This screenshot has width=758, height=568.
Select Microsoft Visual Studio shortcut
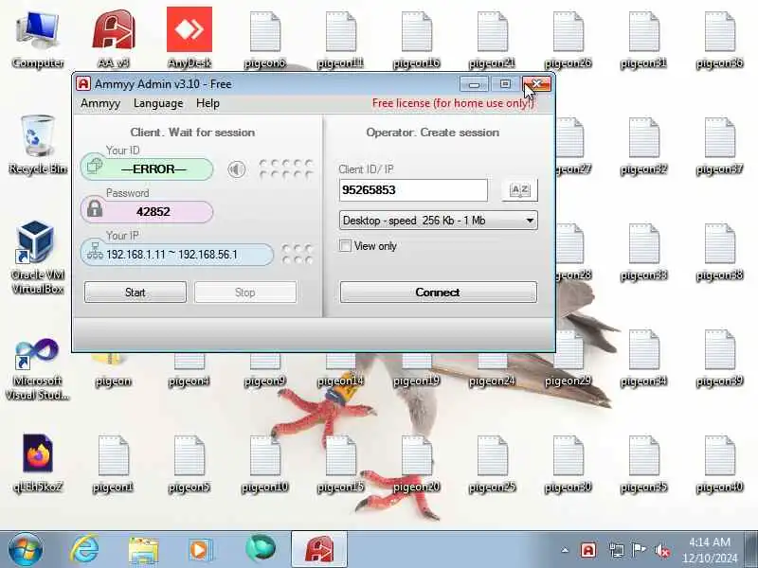click(38, 368)
